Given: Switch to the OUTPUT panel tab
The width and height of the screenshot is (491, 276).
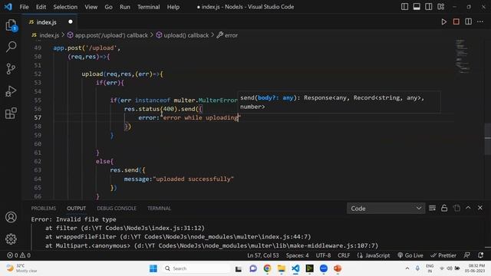Looking at the screenshot, I should (x=76, y=208).
